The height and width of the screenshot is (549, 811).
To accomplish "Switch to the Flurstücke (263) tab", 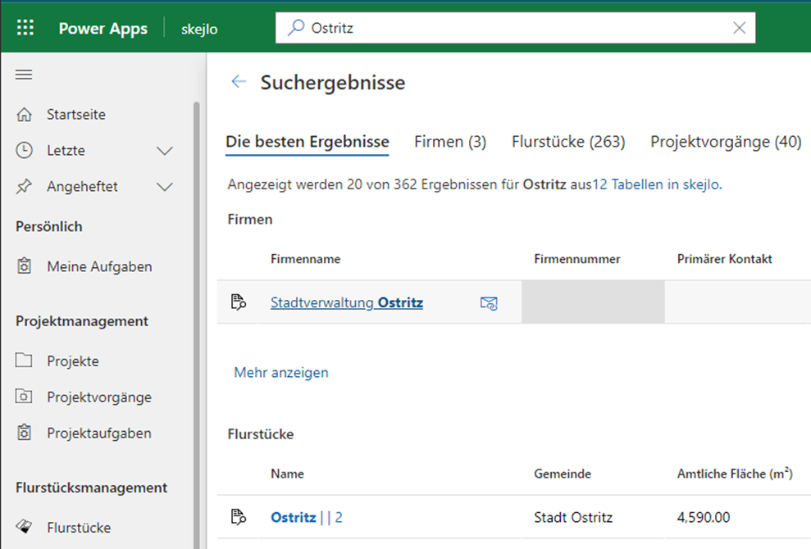I will click(x=567, y=142).
